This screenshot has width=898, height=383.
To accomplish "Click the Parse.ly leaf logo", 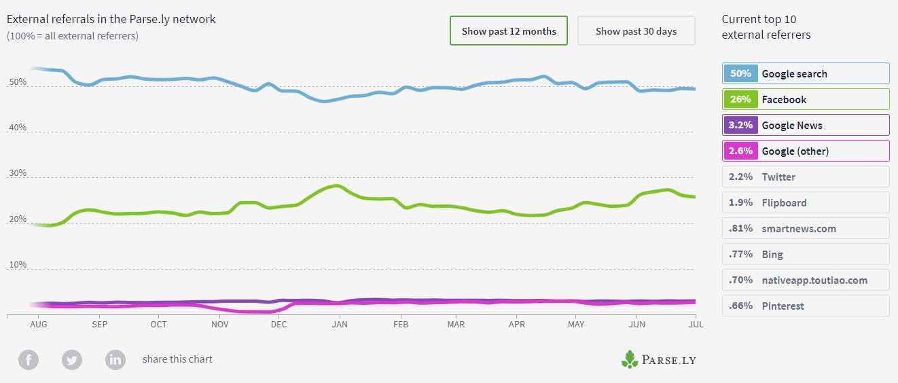I will click(630, 359).
